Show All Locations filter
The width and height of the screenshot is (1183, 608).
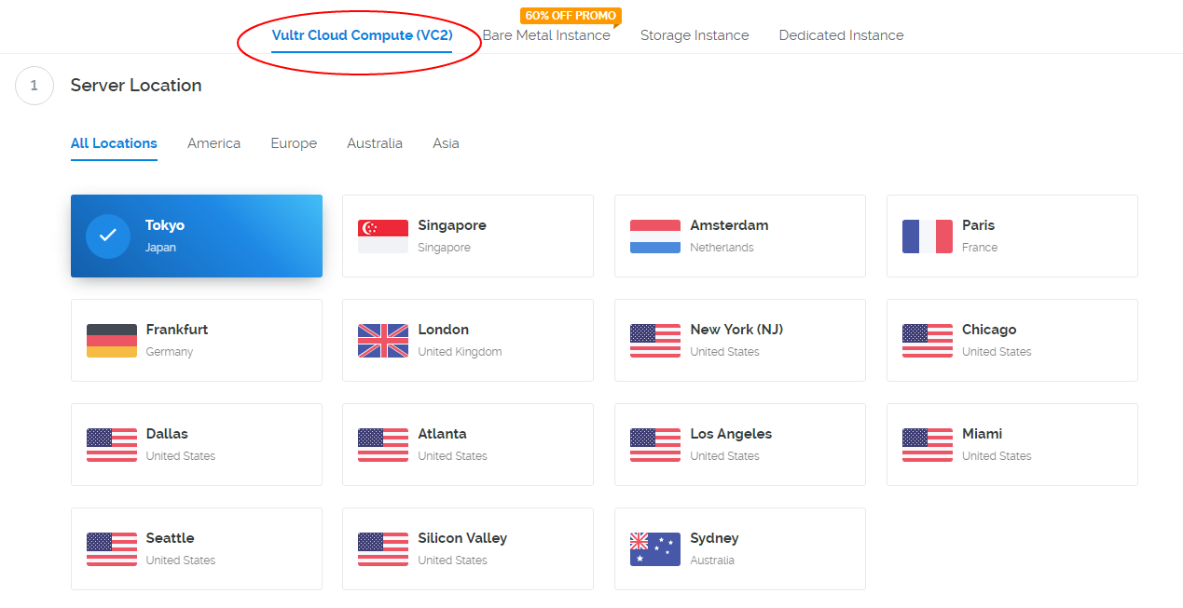[114, 143]
